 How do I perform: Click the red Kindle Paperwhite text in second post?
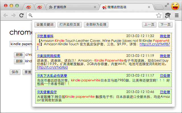(x=109, y=60)
